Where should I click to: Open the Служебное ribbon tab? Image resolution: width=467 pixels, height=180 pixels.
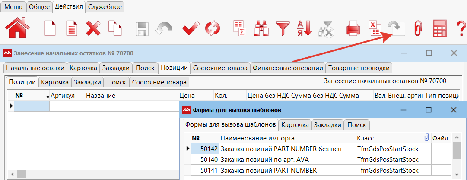point(105,7)
